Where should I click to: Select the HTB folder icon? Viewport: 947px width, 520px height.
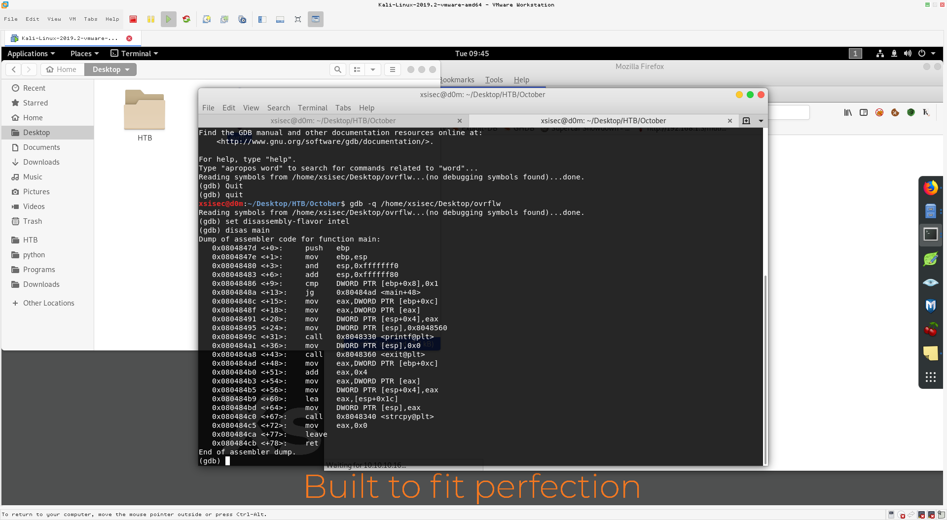[x=145, y=109]
